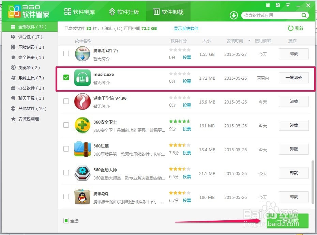
Task: Click the download manager icon near search box
Action: [233, 15]
